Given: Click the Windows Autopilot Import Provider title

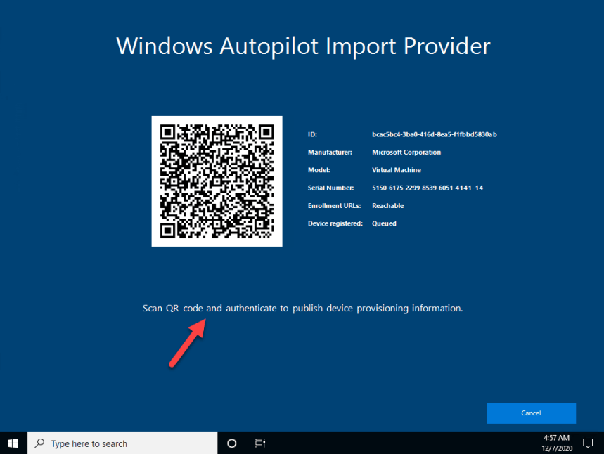Looking at the screenshot, I should coord(303,46).
